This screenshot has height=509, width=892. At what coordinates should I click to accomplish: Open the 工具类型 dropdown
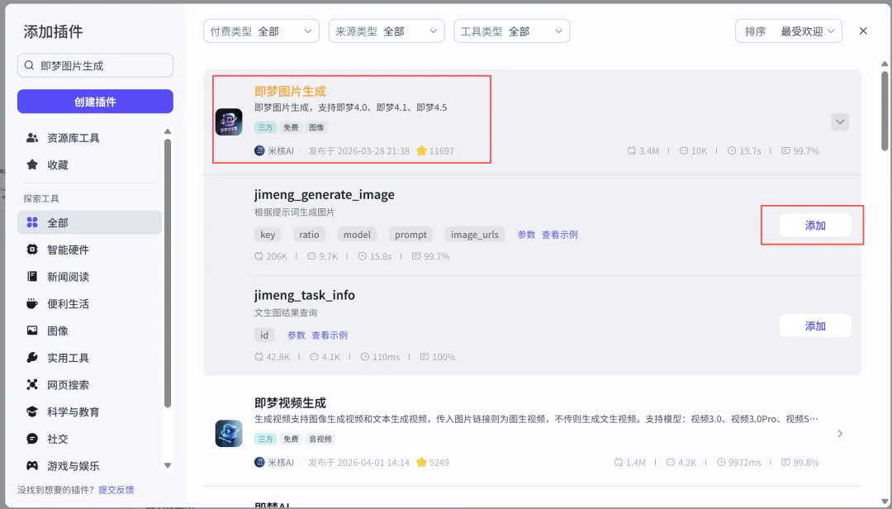pyautogui.click(x=511, y=31)
